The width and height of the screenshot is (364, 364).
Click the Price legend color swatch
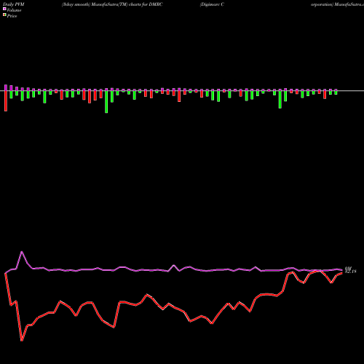[x=4, y=15]
